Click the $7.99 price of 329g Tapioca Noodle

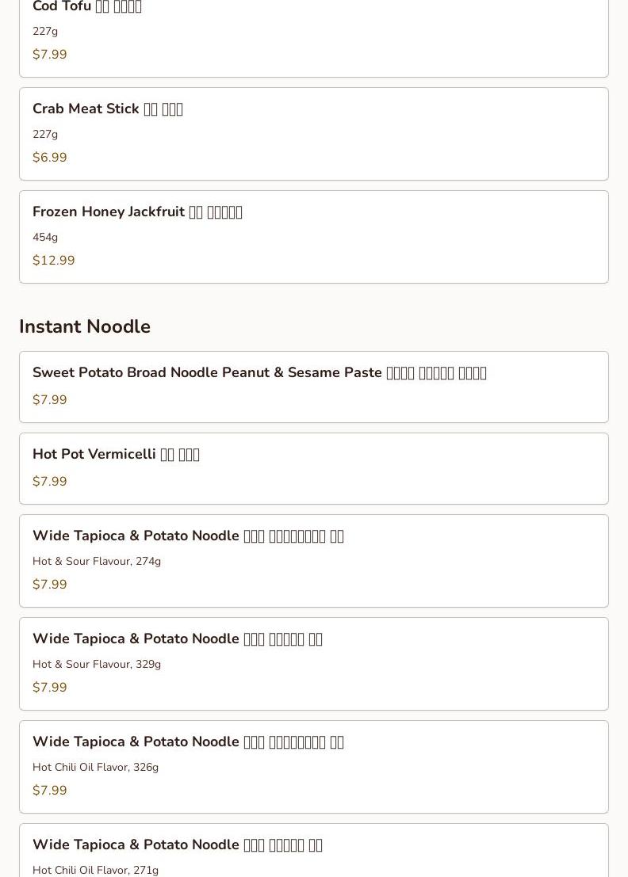coord(50,687)
